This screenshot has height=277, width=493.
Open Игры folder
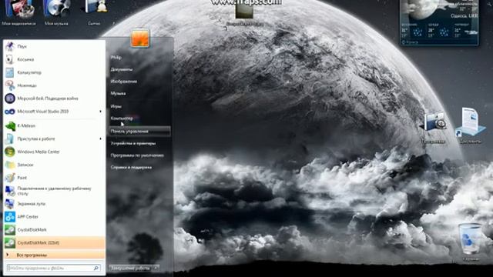[x=116, y=106]
